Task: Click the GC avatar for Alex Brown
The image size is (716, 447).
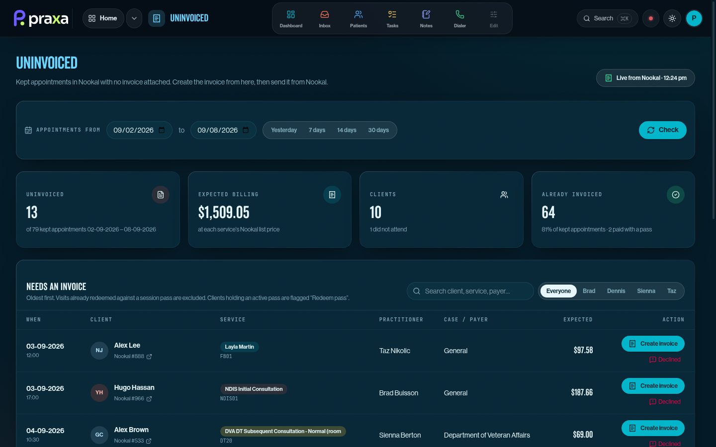Action: 99,435
